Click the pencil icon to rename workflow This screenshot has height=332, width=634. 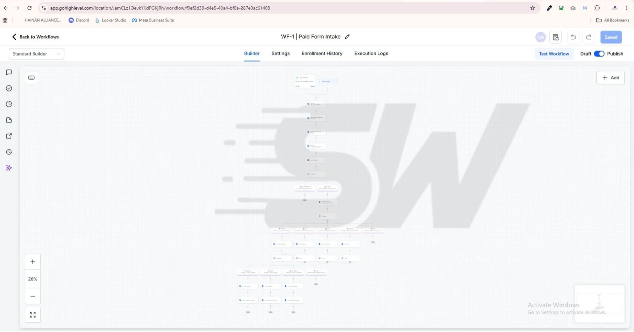point(347,37)
